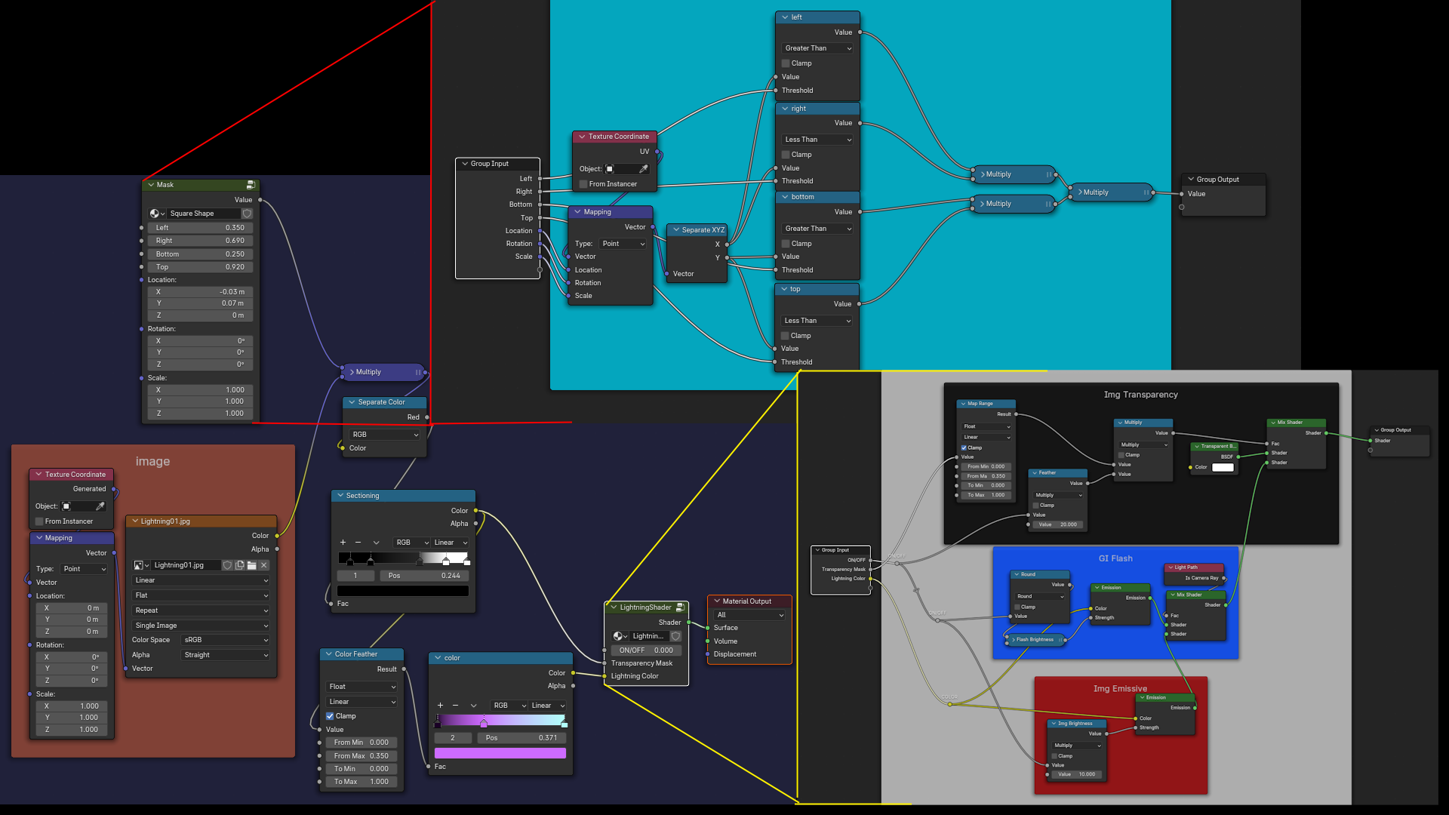Screen dimensions: 1449x815
Task: Select the leftmost black stop in Sectioning ramp
Action: click(349, 561)
